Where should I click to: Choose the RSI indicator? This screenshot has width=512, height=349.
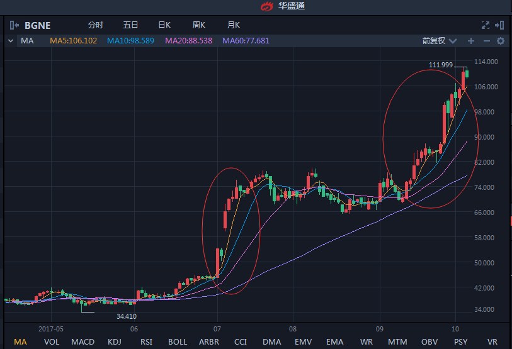click(146, 341)
